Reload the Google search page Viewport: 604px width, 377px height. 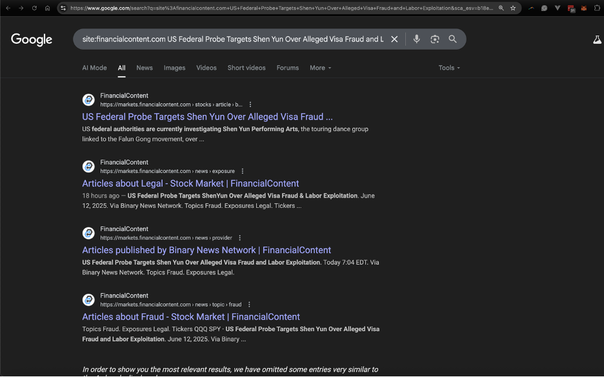(x=34, y=8)
